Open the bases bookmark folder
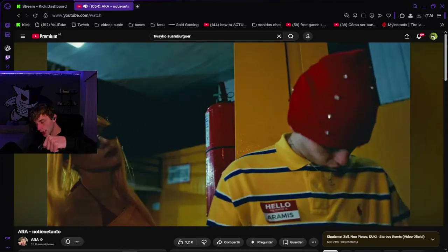 pyautogui.click(x=137, y=25)
